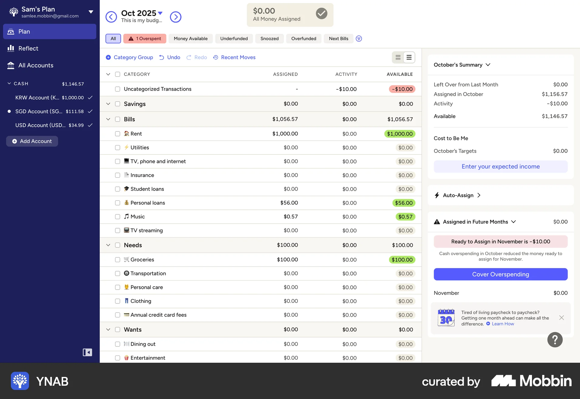Filter by Money Available tab
580x399 pixels.
191,39
